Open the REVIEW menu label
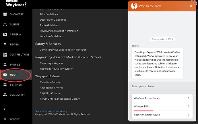Viewport: 198px width, 124px height. coord(15,44)
